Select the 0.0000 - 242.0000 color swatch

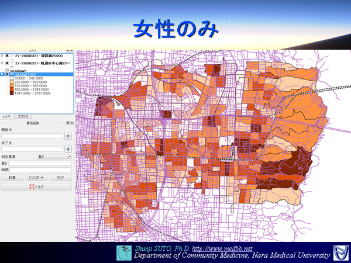point(12,78)
